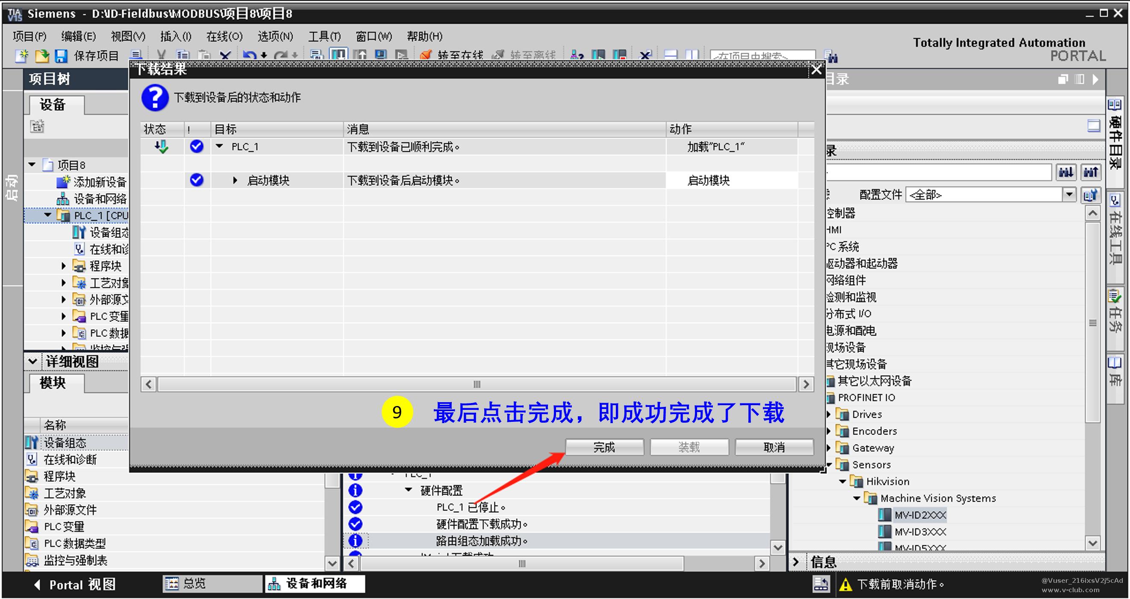Click Go online (转至在线) icon

point(426,56)
